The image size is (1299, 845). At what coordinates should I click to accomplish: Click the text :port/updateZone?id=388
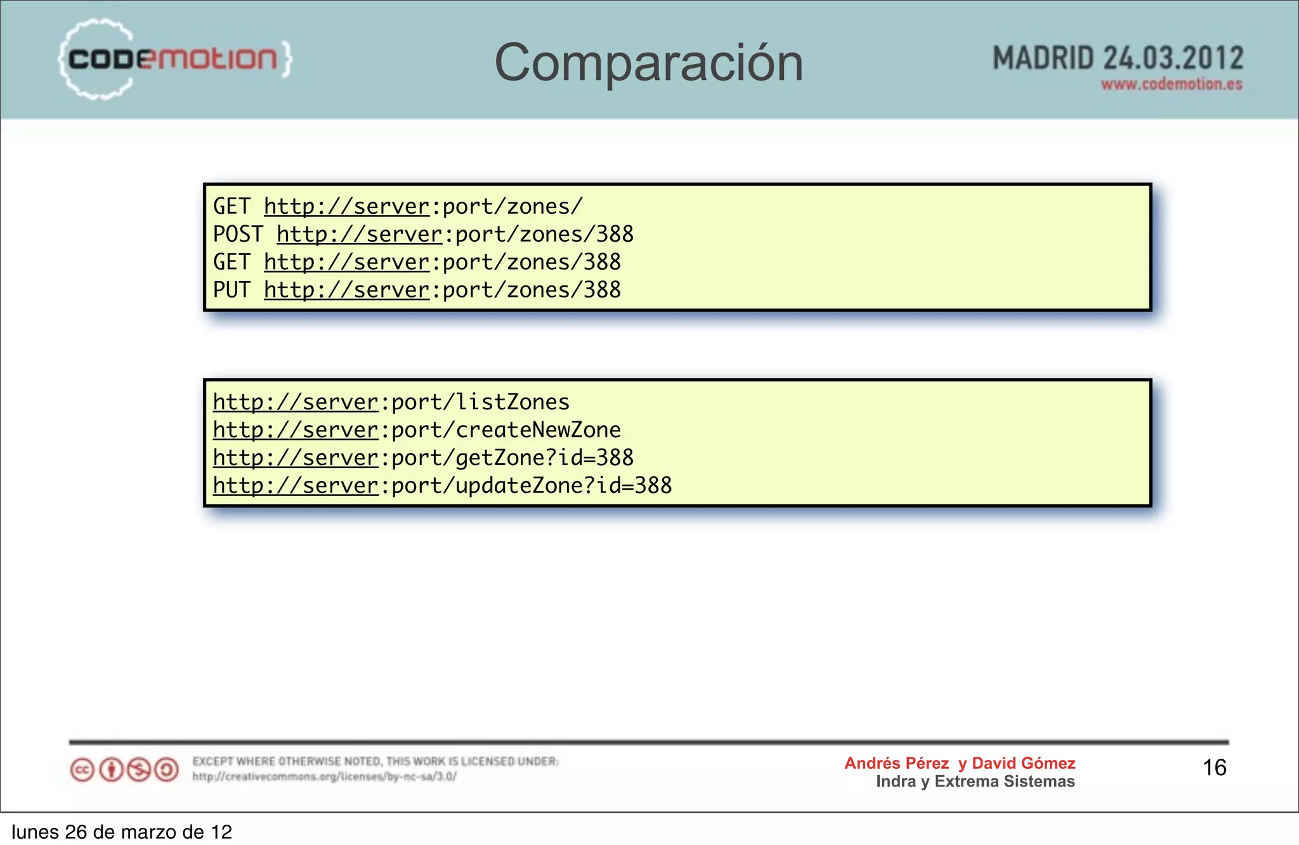pos(526,486)
